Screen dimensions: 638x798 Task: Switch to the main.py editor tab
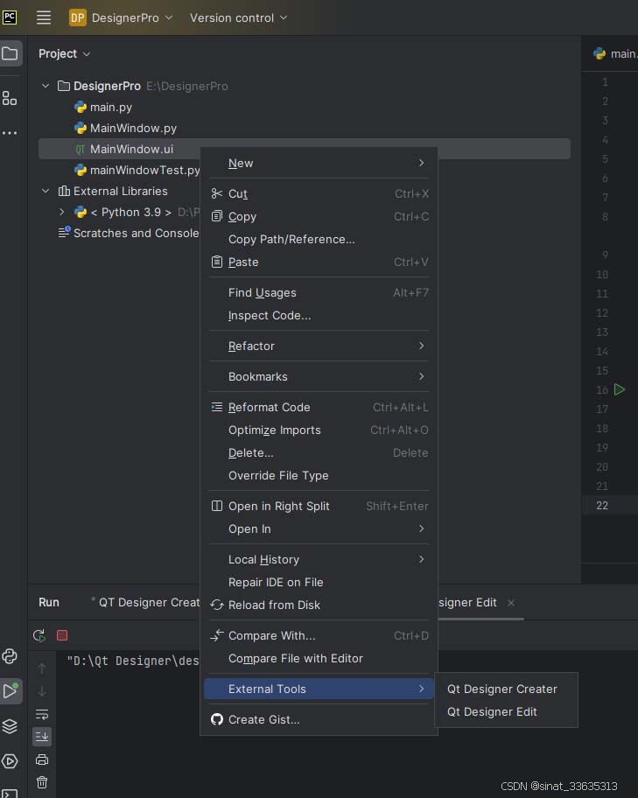pyautogui.click(x=615, y=53)
